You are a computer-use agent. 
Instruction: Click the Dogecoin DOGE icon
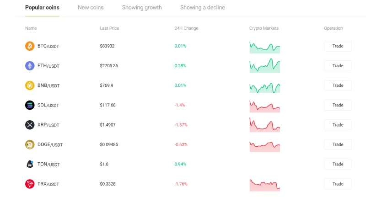tap(30, 144)
